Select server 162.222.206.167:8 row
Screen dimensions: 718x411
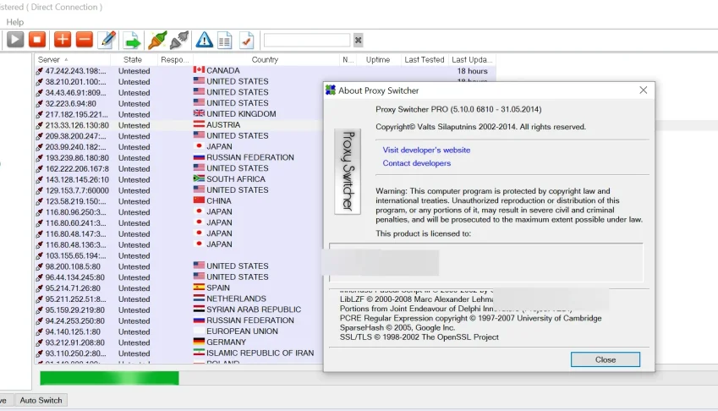point(178,169)
